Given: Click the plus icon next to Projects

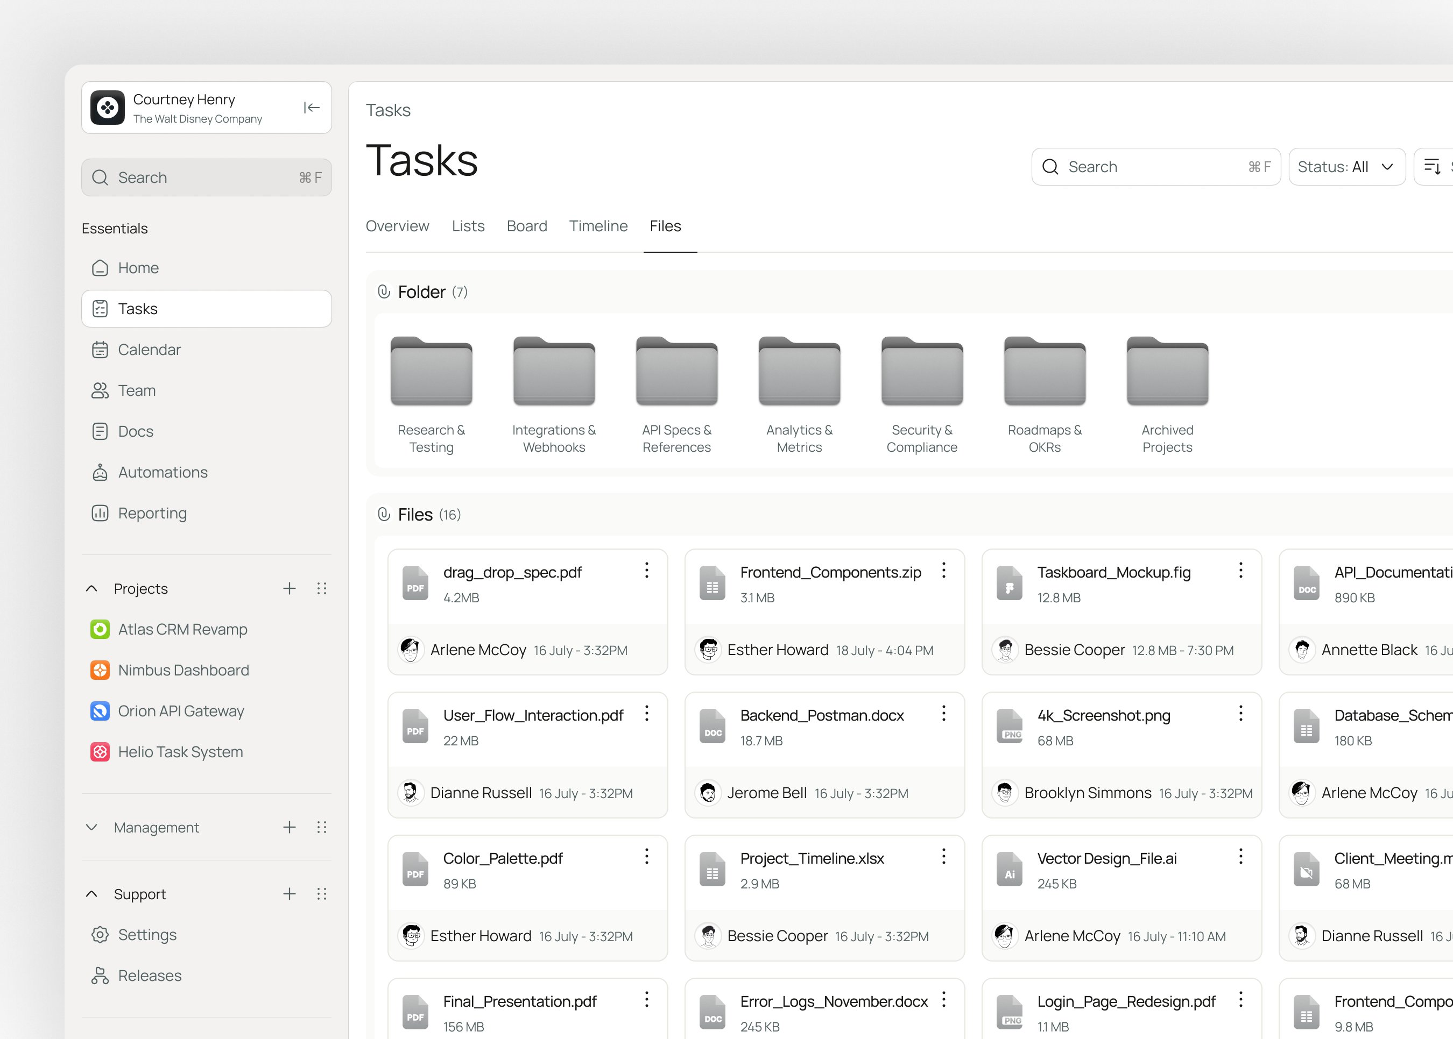Looking at the screenshot, I should point(290,588).
